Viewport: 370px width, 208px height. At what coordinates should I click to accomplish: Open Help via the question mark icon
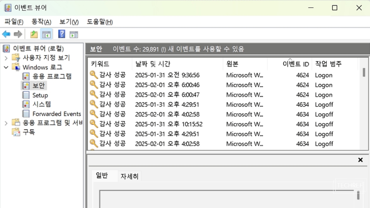(x=62, y=34)
